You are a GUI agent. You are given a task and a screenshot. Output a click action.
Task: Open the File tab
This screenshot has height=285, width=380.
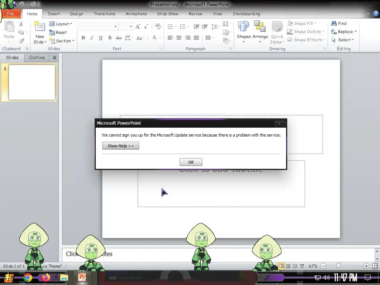[10, 14]
